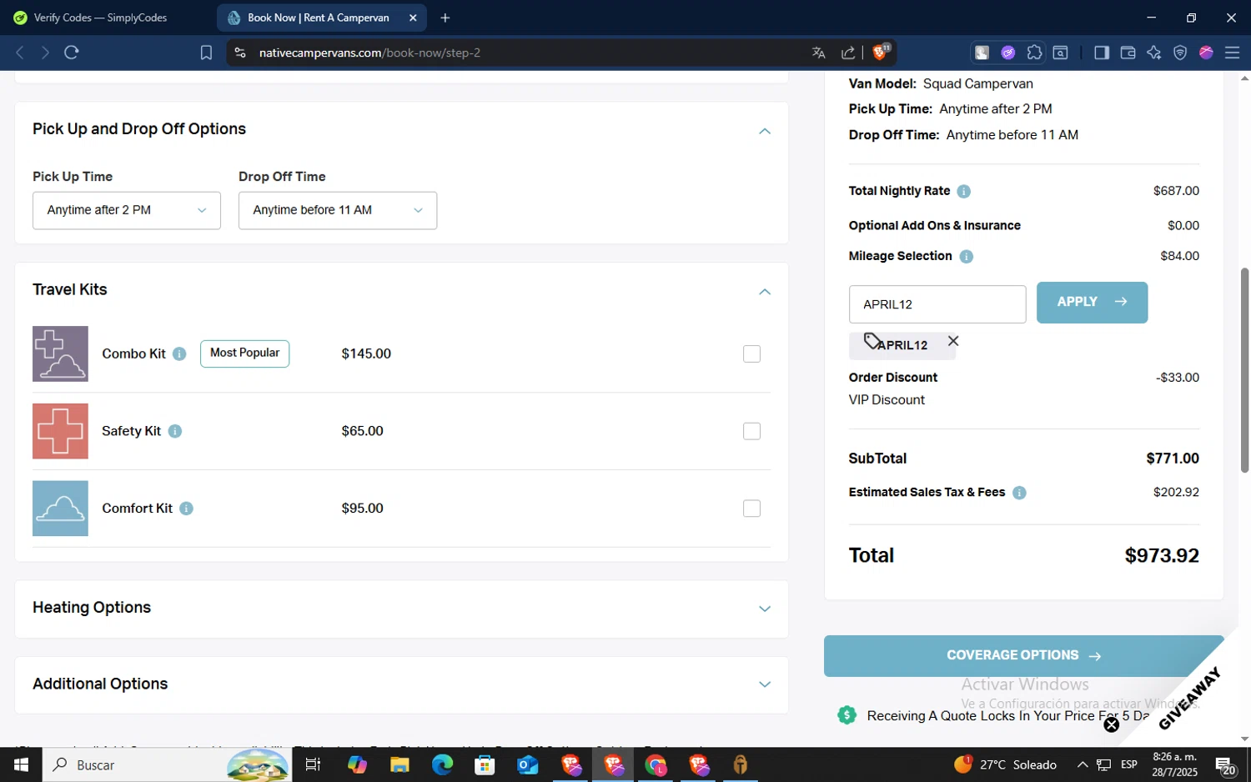The width and height of the screenshot is (1251, 782).
Task: Open Outlook from the taskbar
Action: (x=528, y=764)
